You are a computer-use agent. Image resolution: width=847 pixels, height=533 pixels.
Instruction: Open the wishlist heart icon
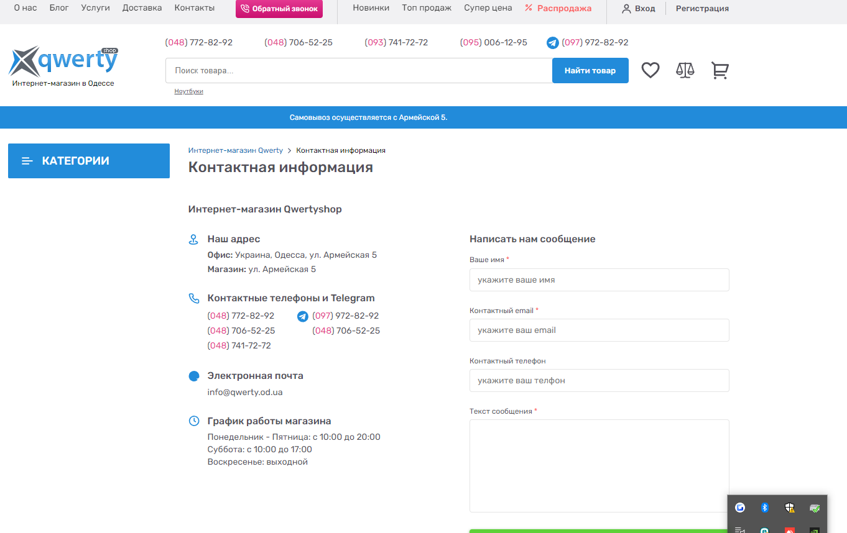650,70
